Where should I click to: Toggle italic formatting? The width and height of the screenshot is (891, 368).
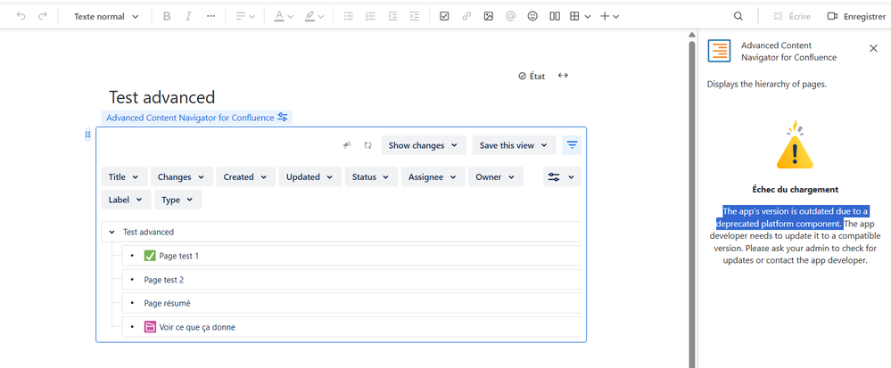pyautogui.click(x=188, y=16)
